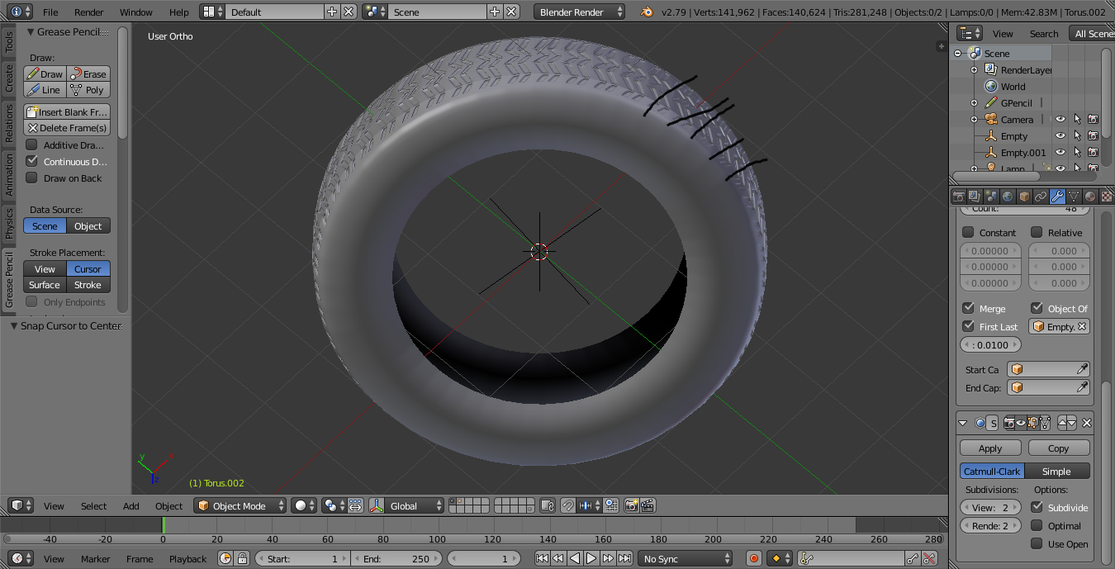Hide the Camera object in the outliner
Viewport: 1115px width, 569px height.
[1060, 119]
